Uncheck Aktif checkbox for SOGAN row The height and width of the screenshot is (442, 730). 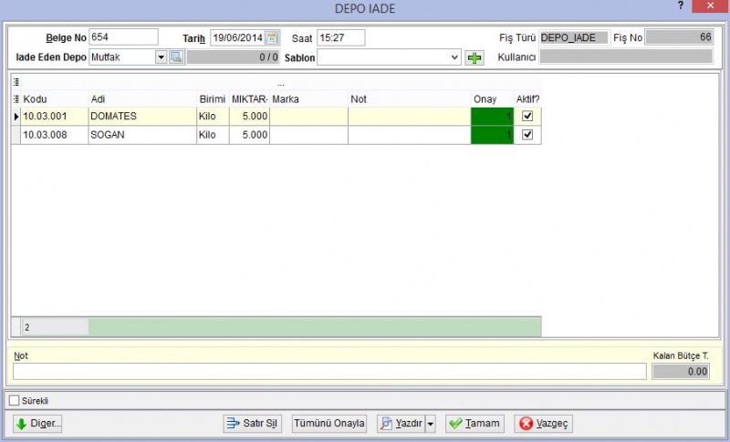click(527, 134)
